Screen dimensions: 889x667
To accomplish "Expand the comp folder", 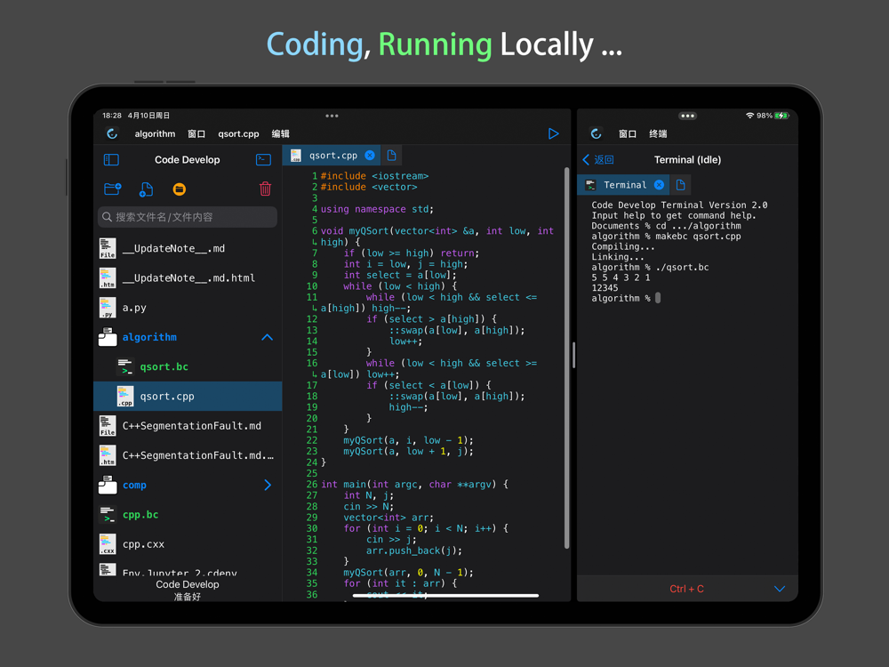I will pyautogui.click(x=267, y=485).
